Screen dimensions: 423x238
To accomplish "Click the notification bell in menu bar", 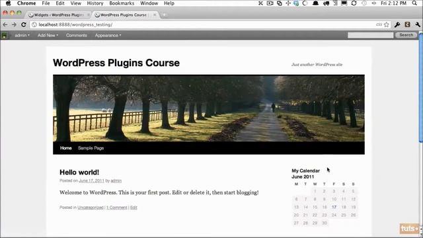I will [315, 3].
